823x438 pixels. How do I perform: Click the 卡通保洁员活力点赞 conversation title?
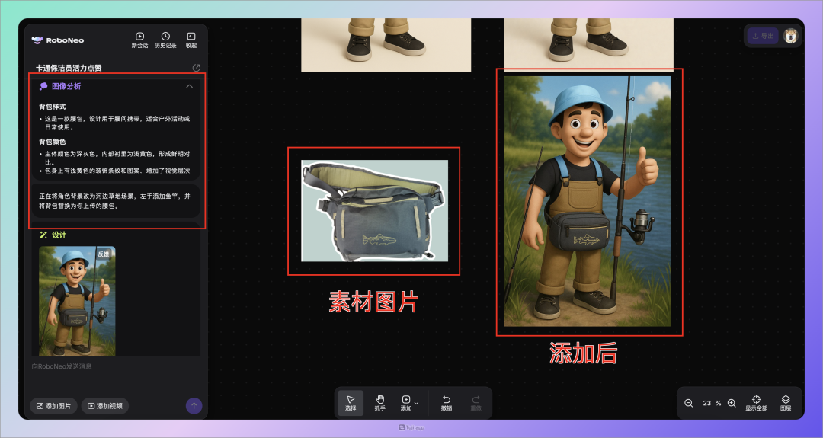tap(69, 68)
